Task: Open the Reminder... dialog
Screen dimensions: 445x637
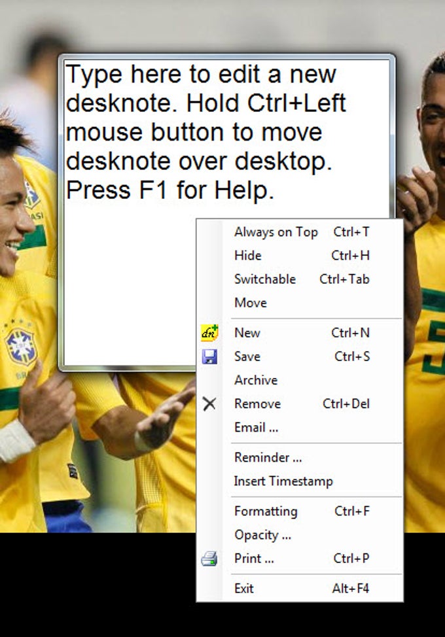Action: point(300,457)
